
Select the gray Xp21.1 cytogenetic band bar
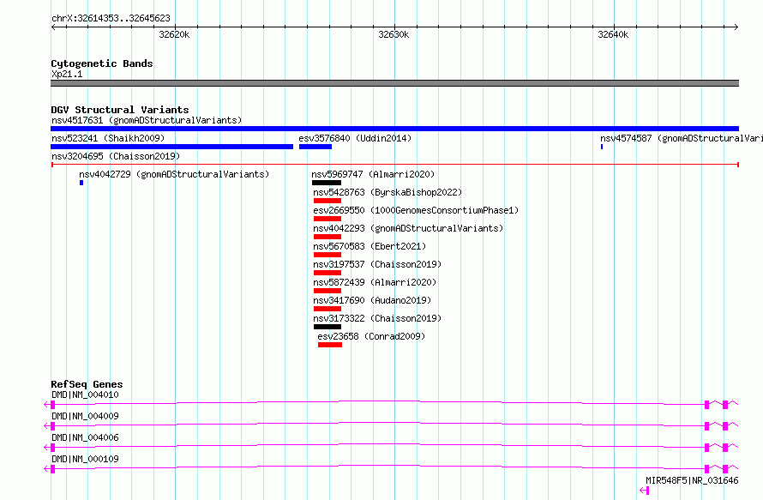coord(394,83)
